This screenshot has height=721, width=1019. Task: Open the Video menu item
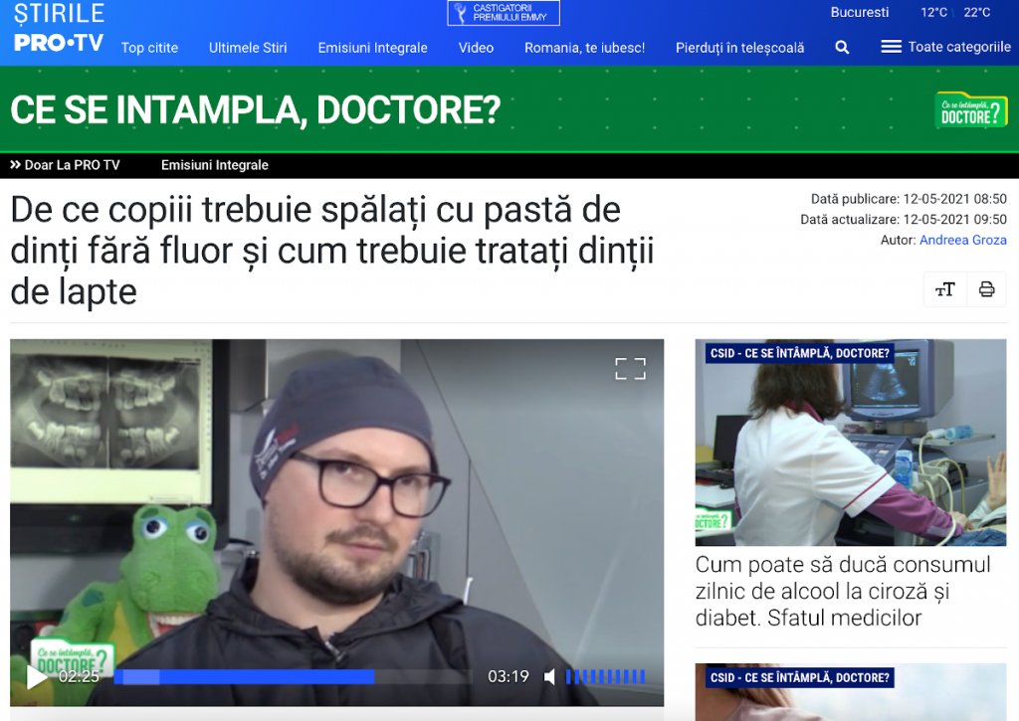(x=476, y=48)
